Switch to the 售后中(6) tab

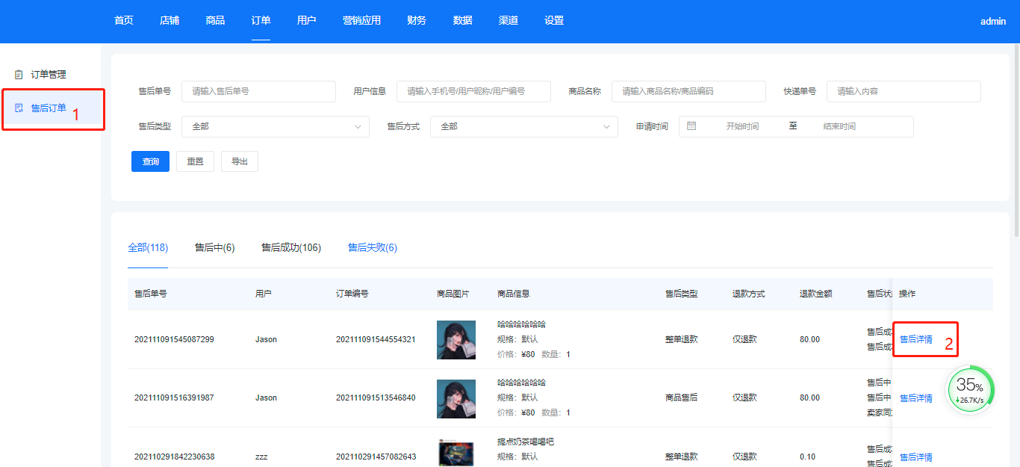(215, 247)
